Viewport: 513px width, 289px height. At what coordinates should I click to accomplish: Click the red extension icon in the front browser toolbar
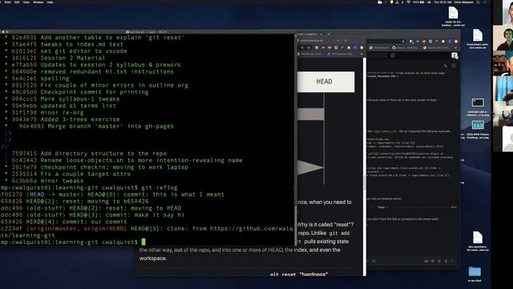click(329, 47)
